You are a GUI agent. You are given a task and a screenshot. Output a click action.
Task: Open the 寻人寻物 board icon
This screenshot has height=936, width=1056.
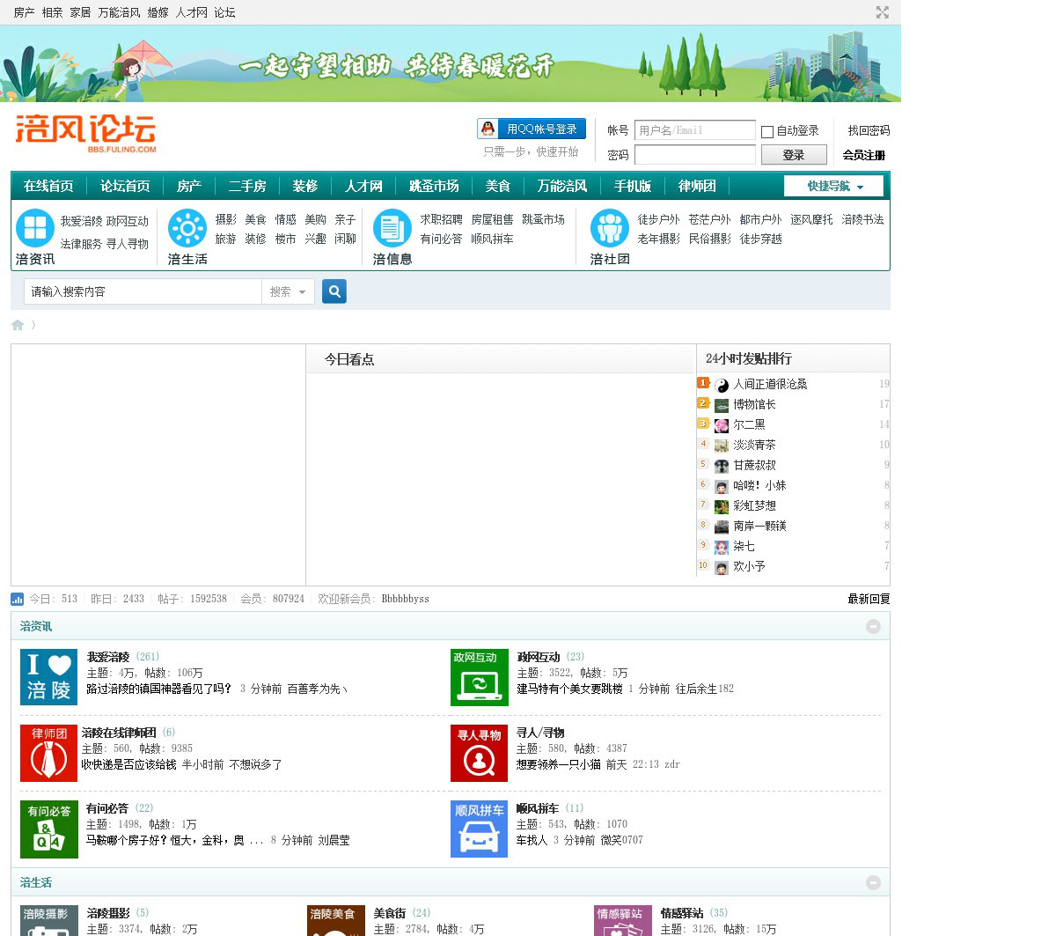point(479,753)
